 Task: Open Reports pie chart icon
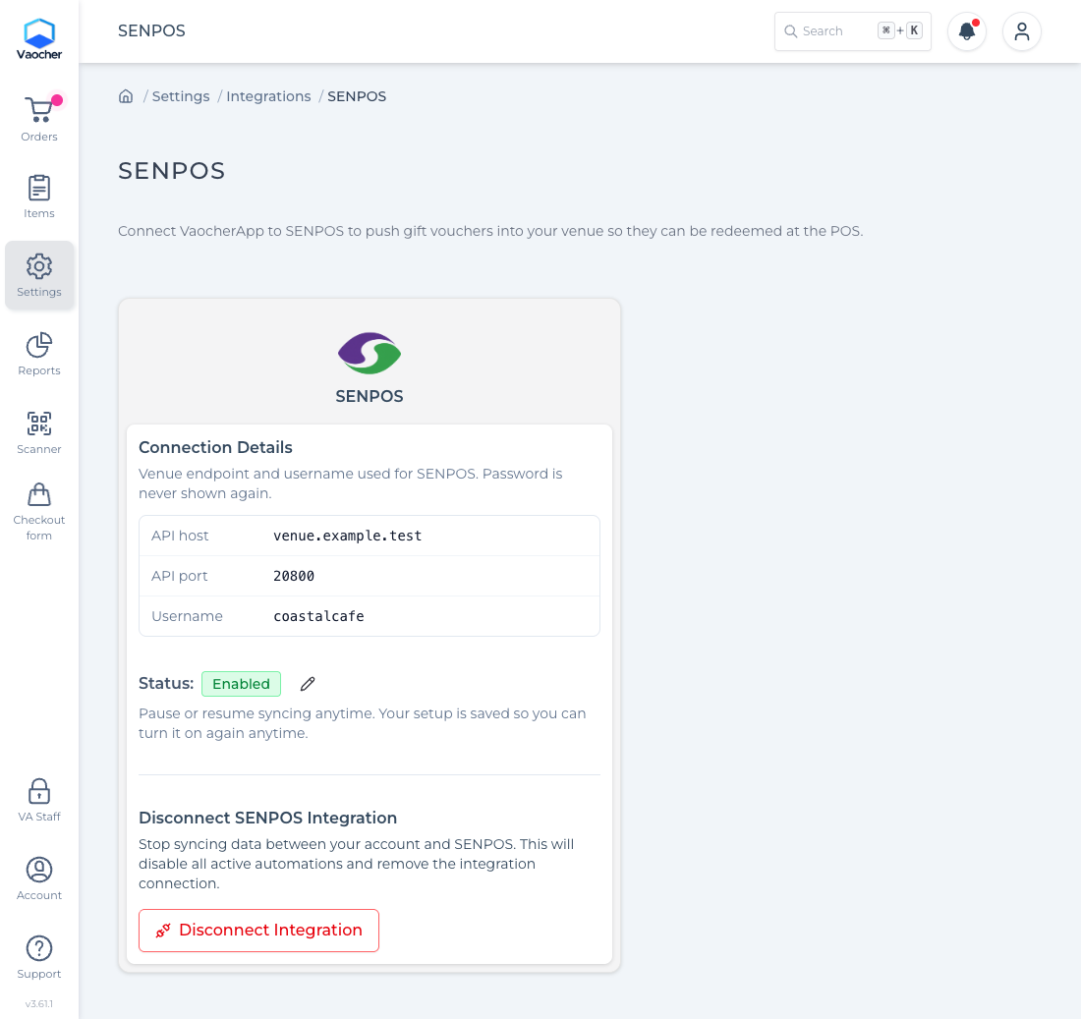click(x=39, y=346)
